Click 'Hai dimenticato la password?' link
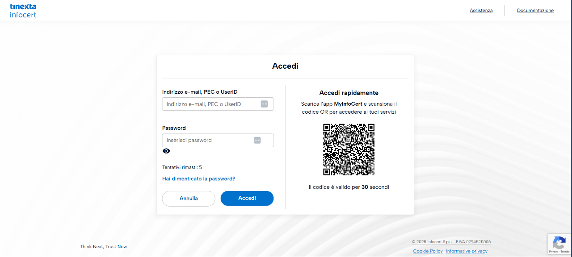The image size is (572, 257). coord(198,178)
